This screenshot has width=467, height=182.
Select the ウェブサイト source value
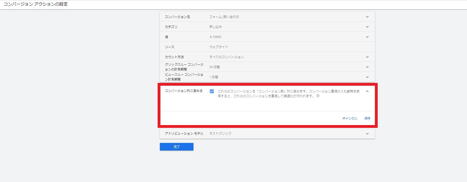(x=219, y=47)
